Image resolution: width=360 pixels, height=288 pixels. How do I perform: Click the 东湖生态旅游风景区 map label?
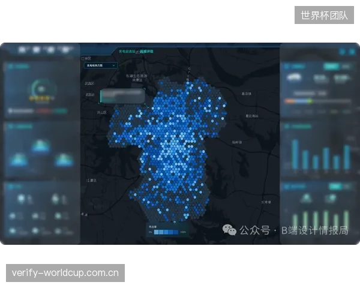tap(137, 78)
